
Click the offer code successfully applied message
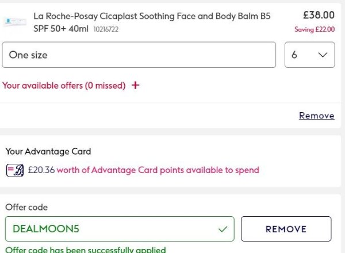[85, 250]
